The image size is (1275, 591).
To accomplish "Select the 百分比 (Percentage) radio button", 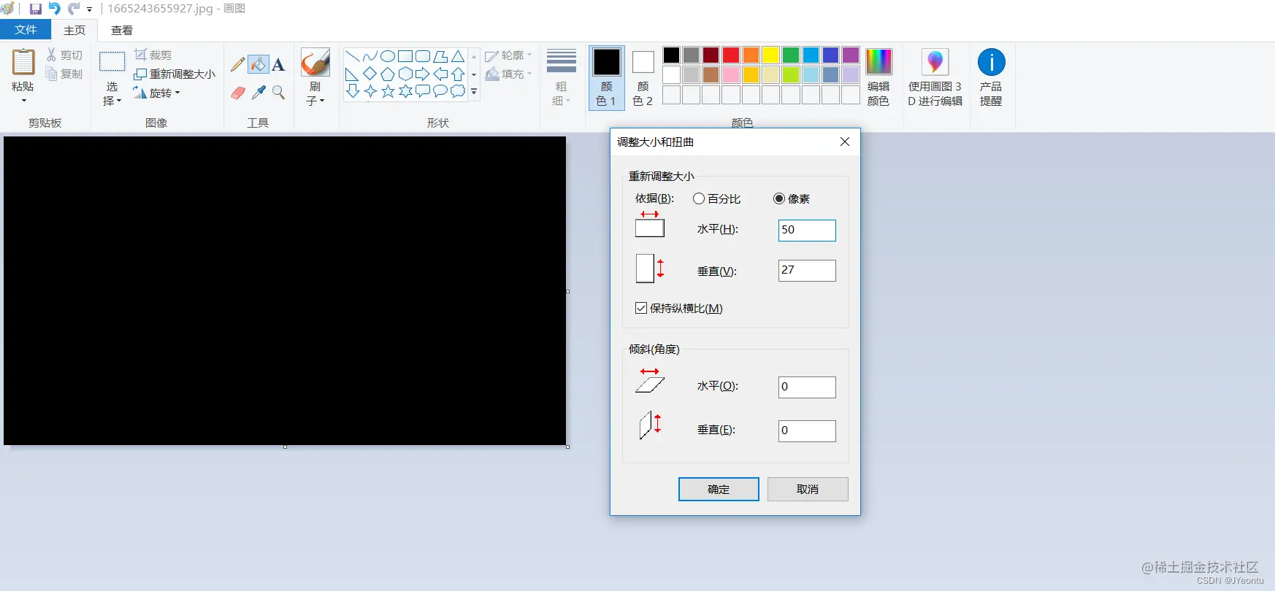I will pyautogui.click(x=699, y=198).
